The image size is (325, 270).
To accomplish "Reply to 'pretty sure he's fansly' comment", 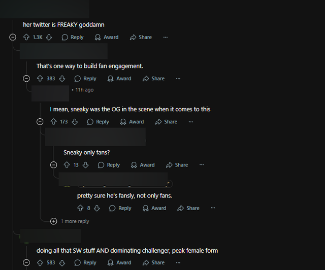I will 120,208.
